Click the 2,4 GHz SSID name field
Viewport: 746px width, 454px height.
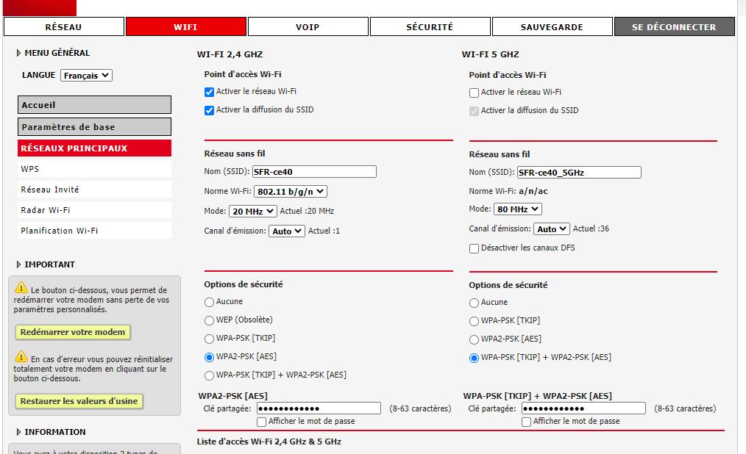(314, 172)
